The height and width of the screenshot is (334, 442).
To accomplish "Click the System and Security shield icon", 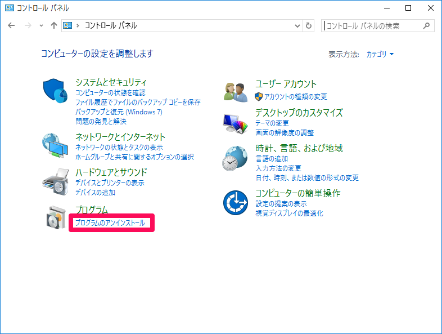I will (x=55, y=91).
